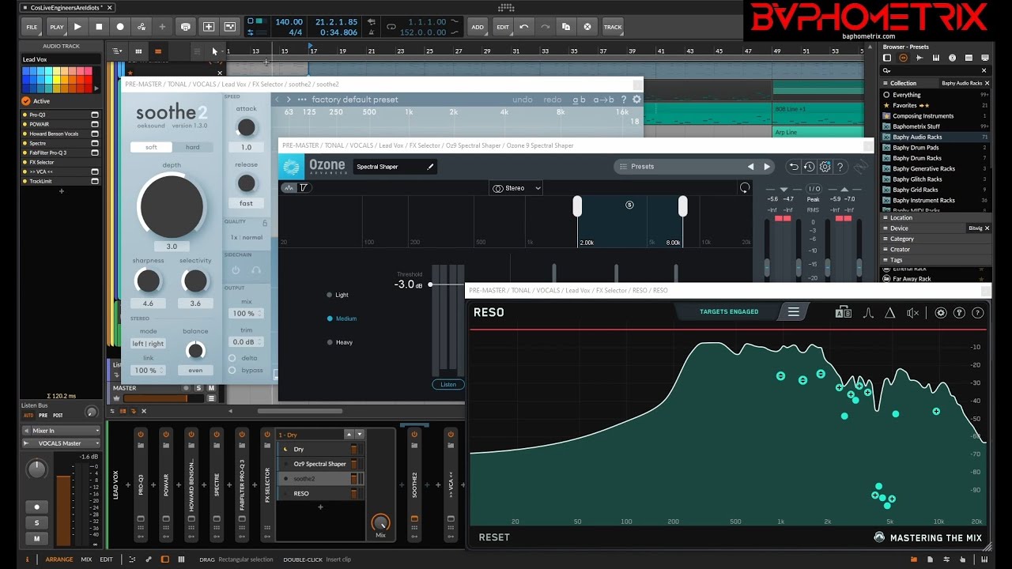Open the soothe2 quality 1x normal selector

[247, 237]
